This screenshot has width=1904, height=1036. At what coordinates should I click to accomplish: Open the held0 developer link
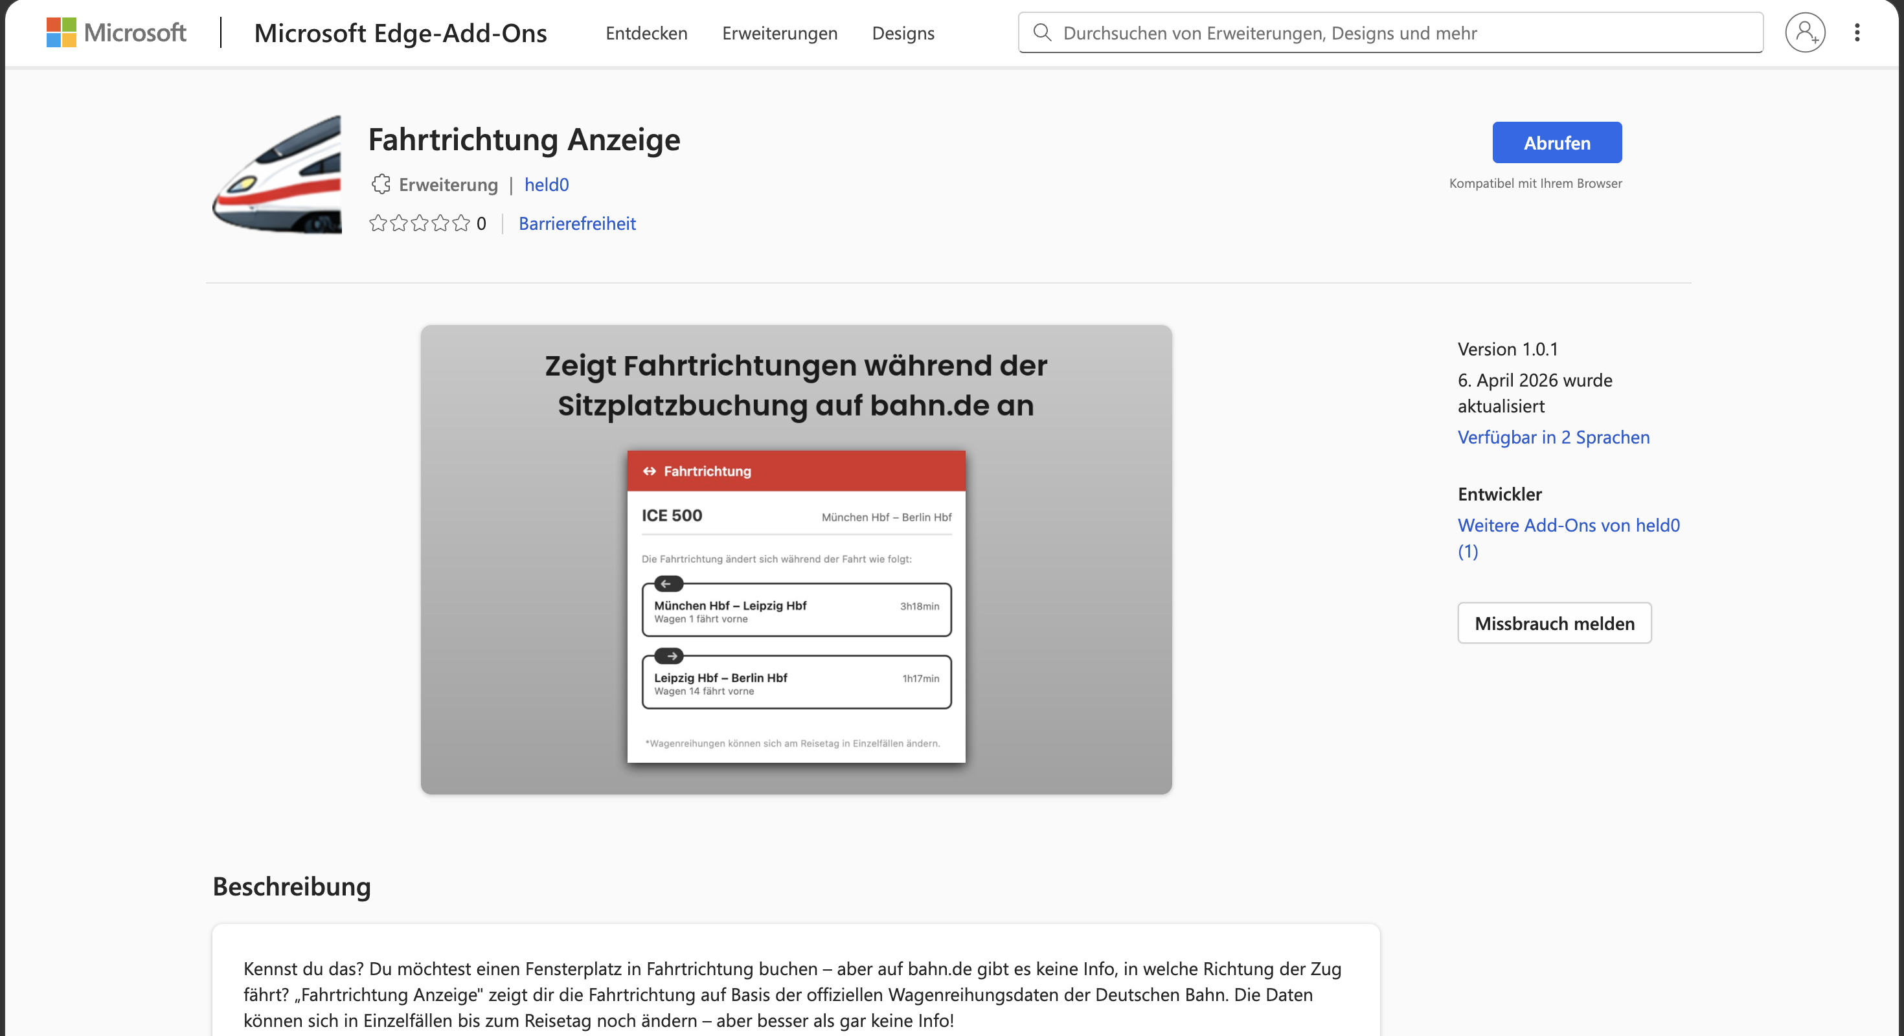point(546,184)
